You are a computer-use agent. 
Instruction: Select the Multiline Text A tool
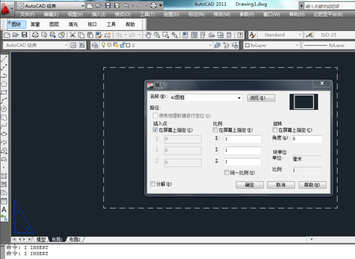click(4, 210)
